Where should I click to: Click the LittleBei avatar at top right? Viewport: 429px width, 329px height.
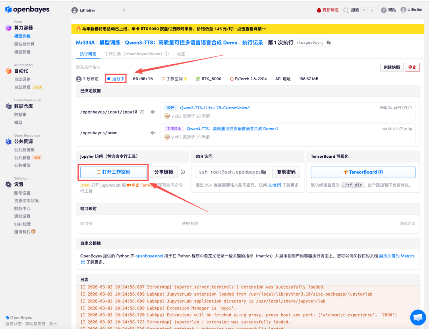(403, 10)
